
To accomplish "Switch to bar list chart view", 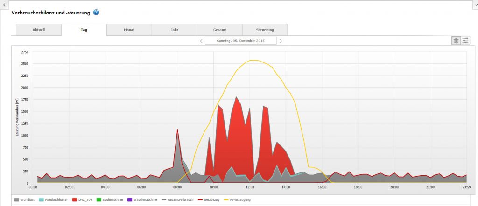I will coord(465,41).
